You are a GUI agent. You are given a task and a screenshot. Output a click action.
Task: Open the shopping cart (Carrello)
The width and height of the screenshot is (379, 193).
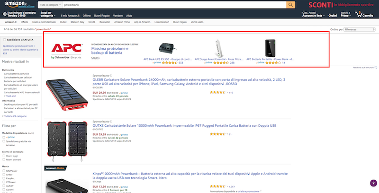click(367, 14)
